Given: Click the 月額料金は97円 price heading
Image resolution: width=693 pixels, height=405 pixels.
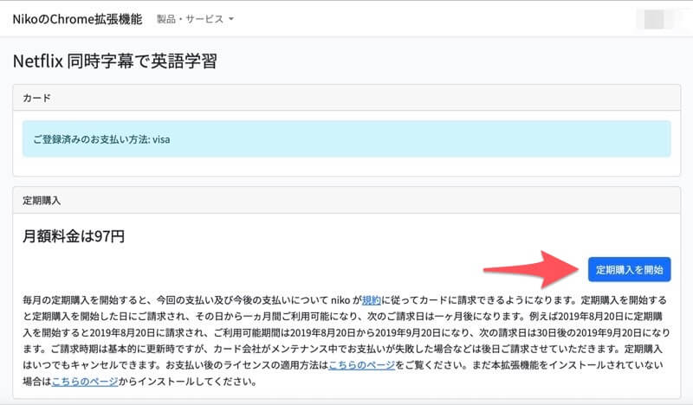Looking at the screenshot, I should click(x=74, y=236).
